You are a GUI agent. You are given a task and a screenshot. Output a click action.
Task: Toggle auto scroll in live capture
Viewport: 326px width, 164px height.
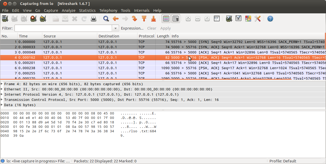tap(175, 19)
